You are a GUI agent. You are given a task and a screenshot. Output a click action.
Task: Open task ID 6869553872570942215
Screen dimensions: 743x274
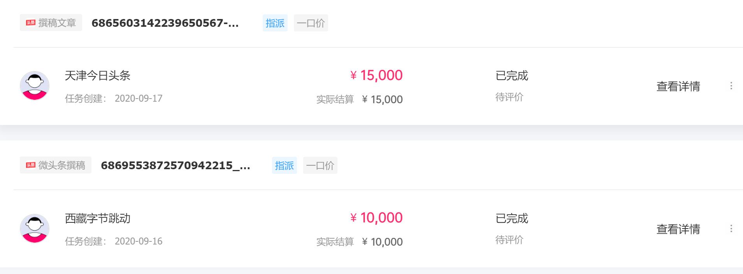pos(175,165)
